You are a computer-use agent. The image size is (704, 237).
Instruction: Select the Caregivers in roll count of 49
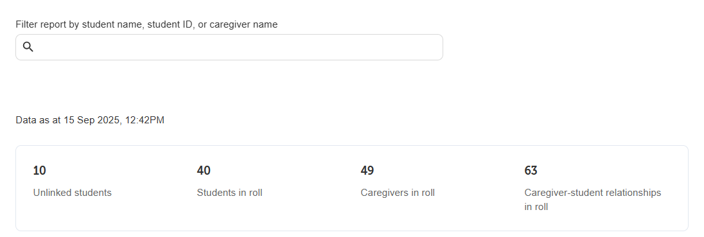[x=367, y=171]
